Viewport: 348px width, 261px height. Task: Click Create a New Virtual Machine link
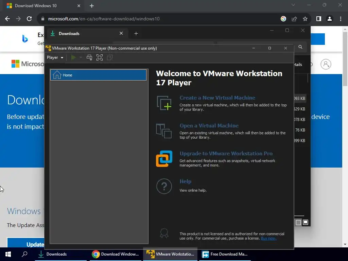217,98
